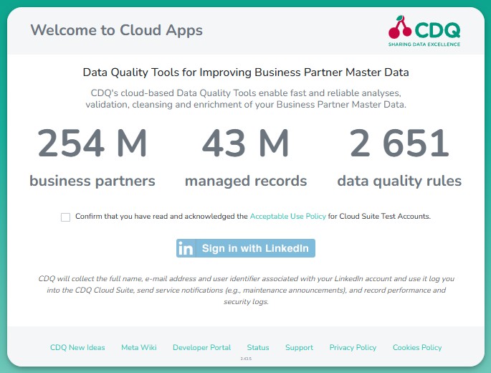
Task: Click the 'data quality rules' label
Action: [399, 181]
